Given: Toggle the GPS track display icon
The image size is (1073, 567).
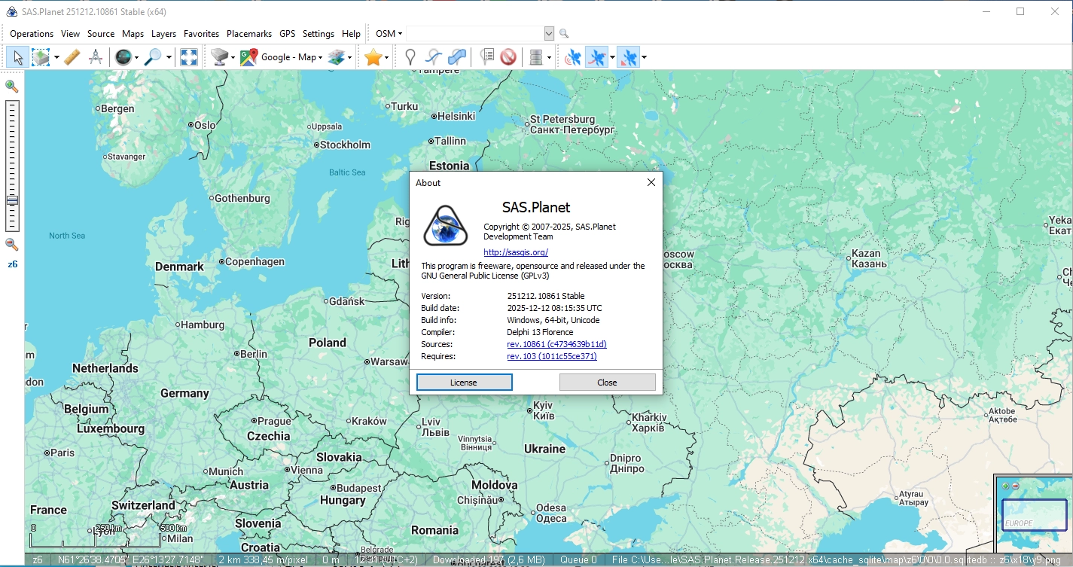Looking at the screenshot, I should [597, 57].
